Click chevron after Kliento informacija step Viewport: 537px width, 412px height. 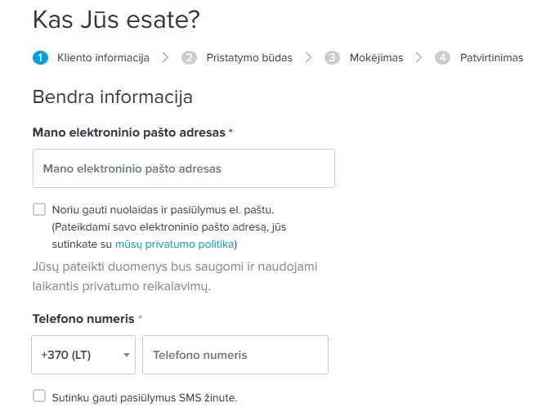[166, 57]
